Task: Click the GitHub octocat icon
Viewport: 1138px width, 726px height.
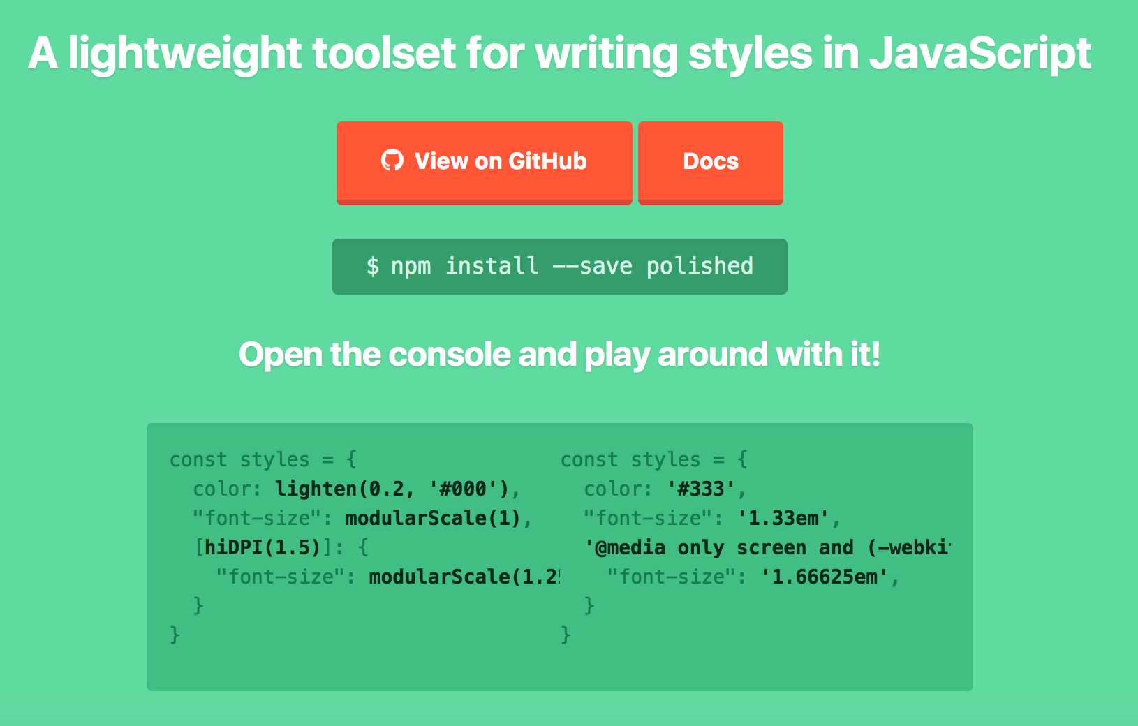Action: click(x=392, y=161)
